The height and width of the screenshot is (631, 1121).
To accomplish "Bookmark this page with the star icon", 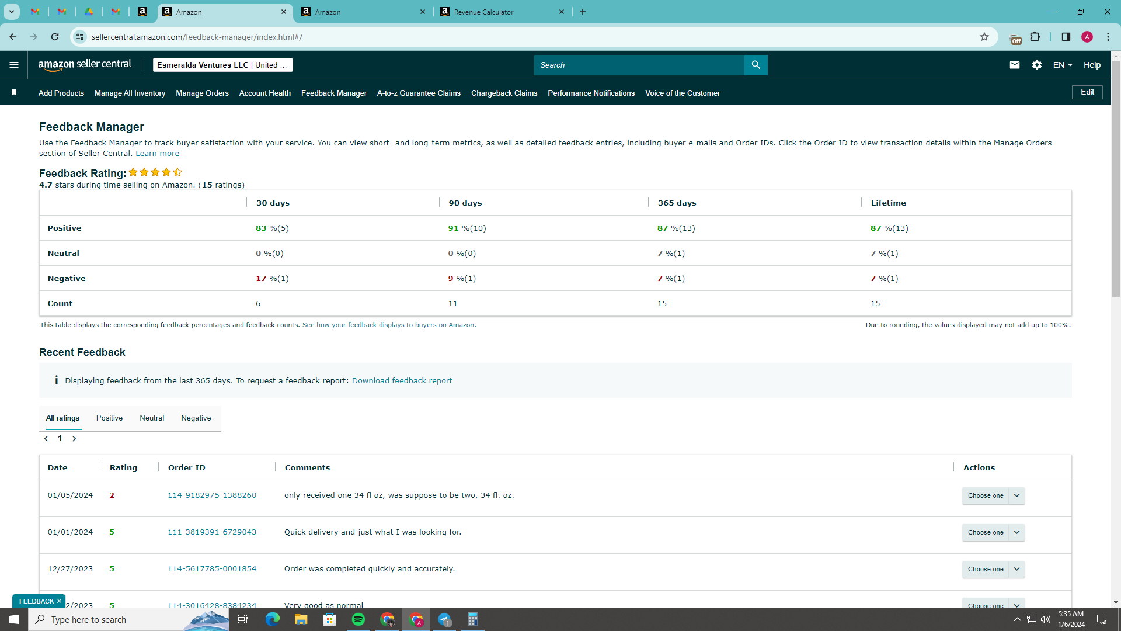I will 984,37.
